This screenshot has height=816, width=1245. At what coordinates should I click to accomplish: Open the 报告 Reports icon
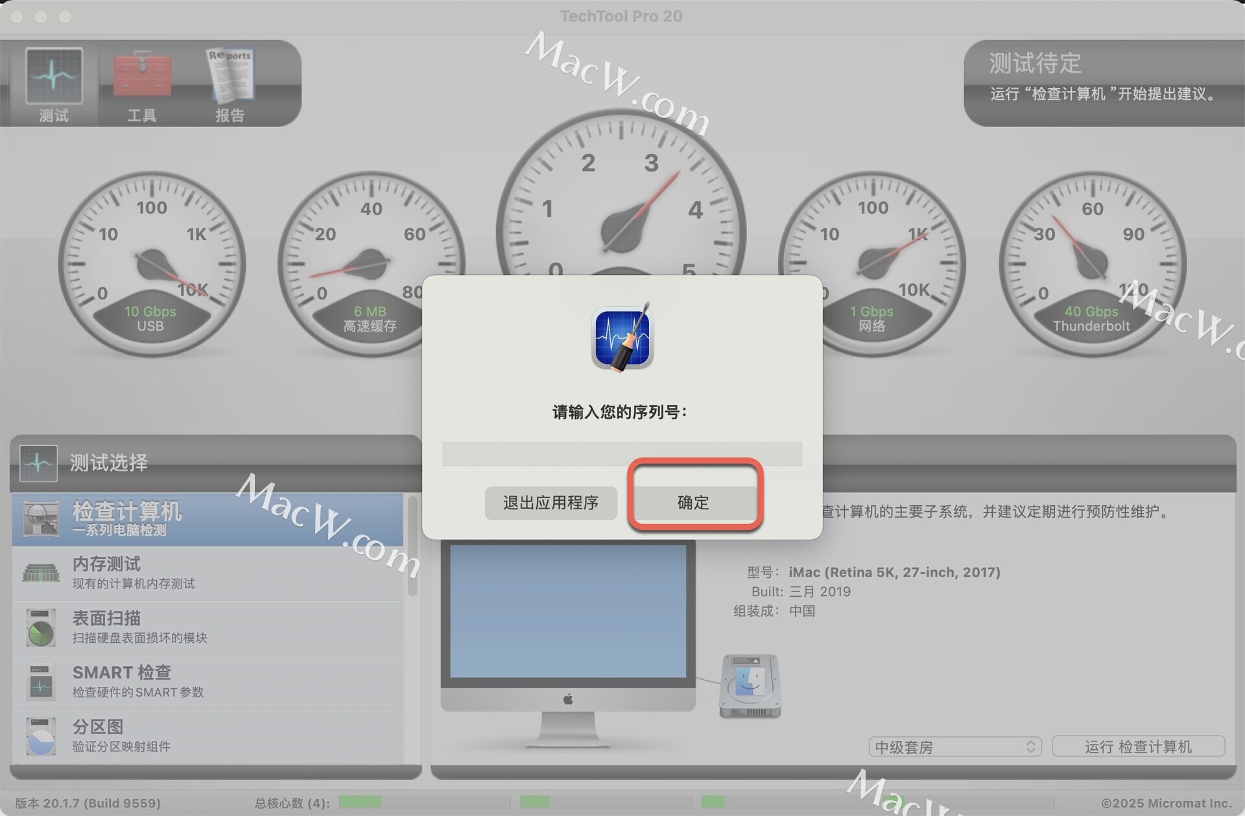(230, 86)
